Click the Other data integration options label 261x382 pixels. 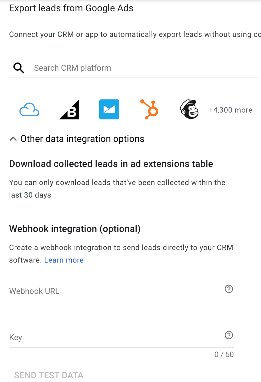click(x=82, y=139)
